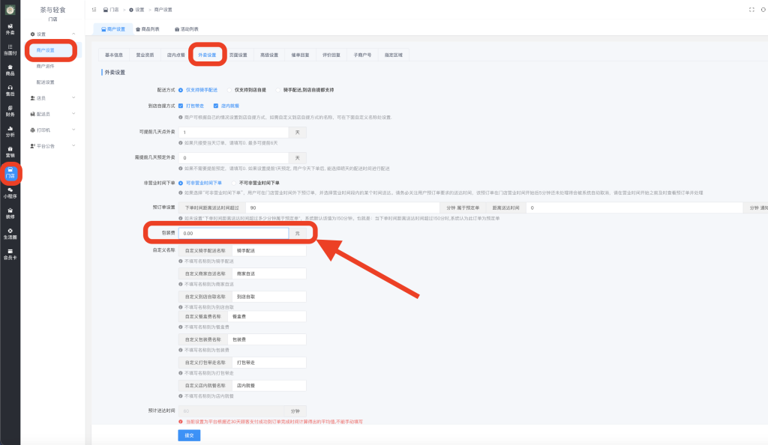768x445 pixels.
Task: Uncheck the 打包带走 checkbox
Action: [x=181, y=106]
